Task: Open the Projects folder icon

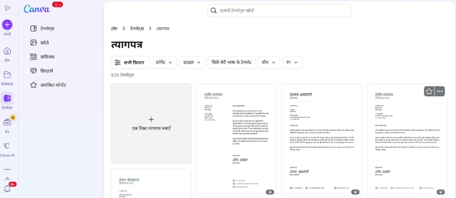Action: 7,75
